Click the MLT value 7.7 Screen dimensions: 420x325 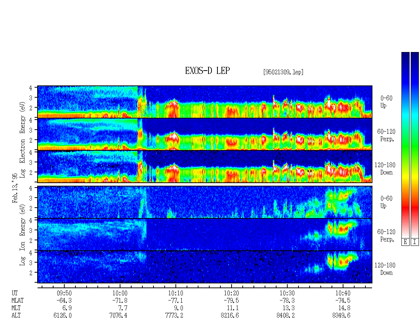(x=123, y=308)
